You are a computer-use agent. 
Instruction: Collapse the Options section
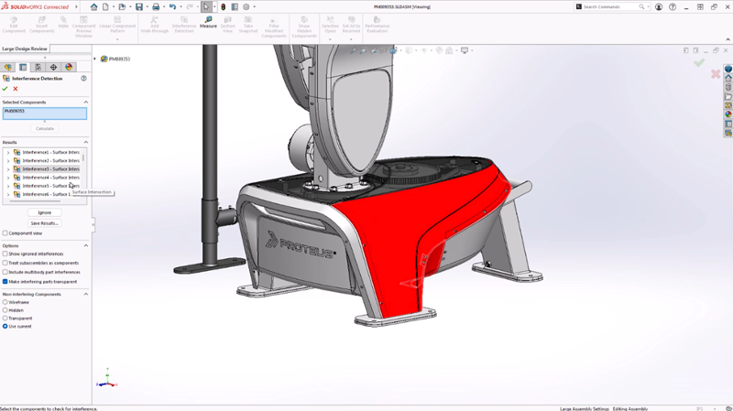(x=86, y=245)
